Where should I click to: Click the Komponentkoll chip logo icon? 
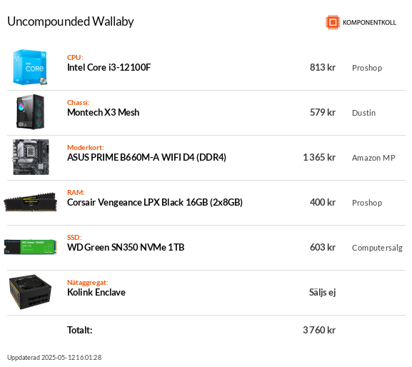pyautogui.click(x=333, y=22)
